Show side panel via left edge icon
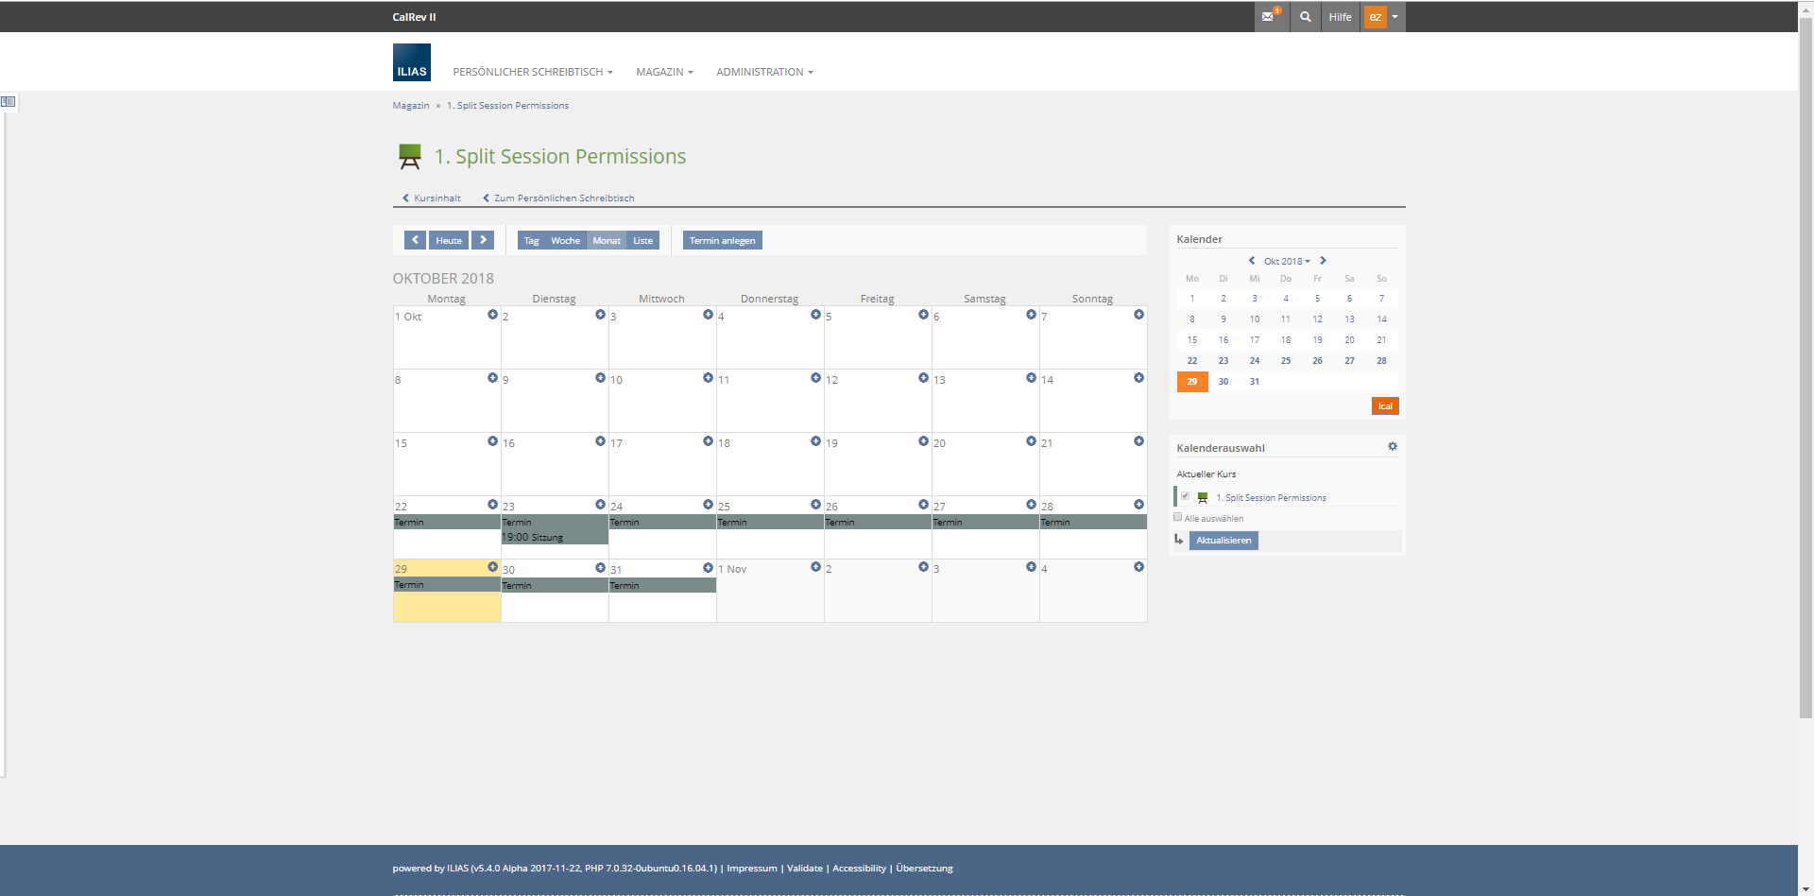This screenshot has width=1814, height=896. pyautogui.click(x=9, y=101)
